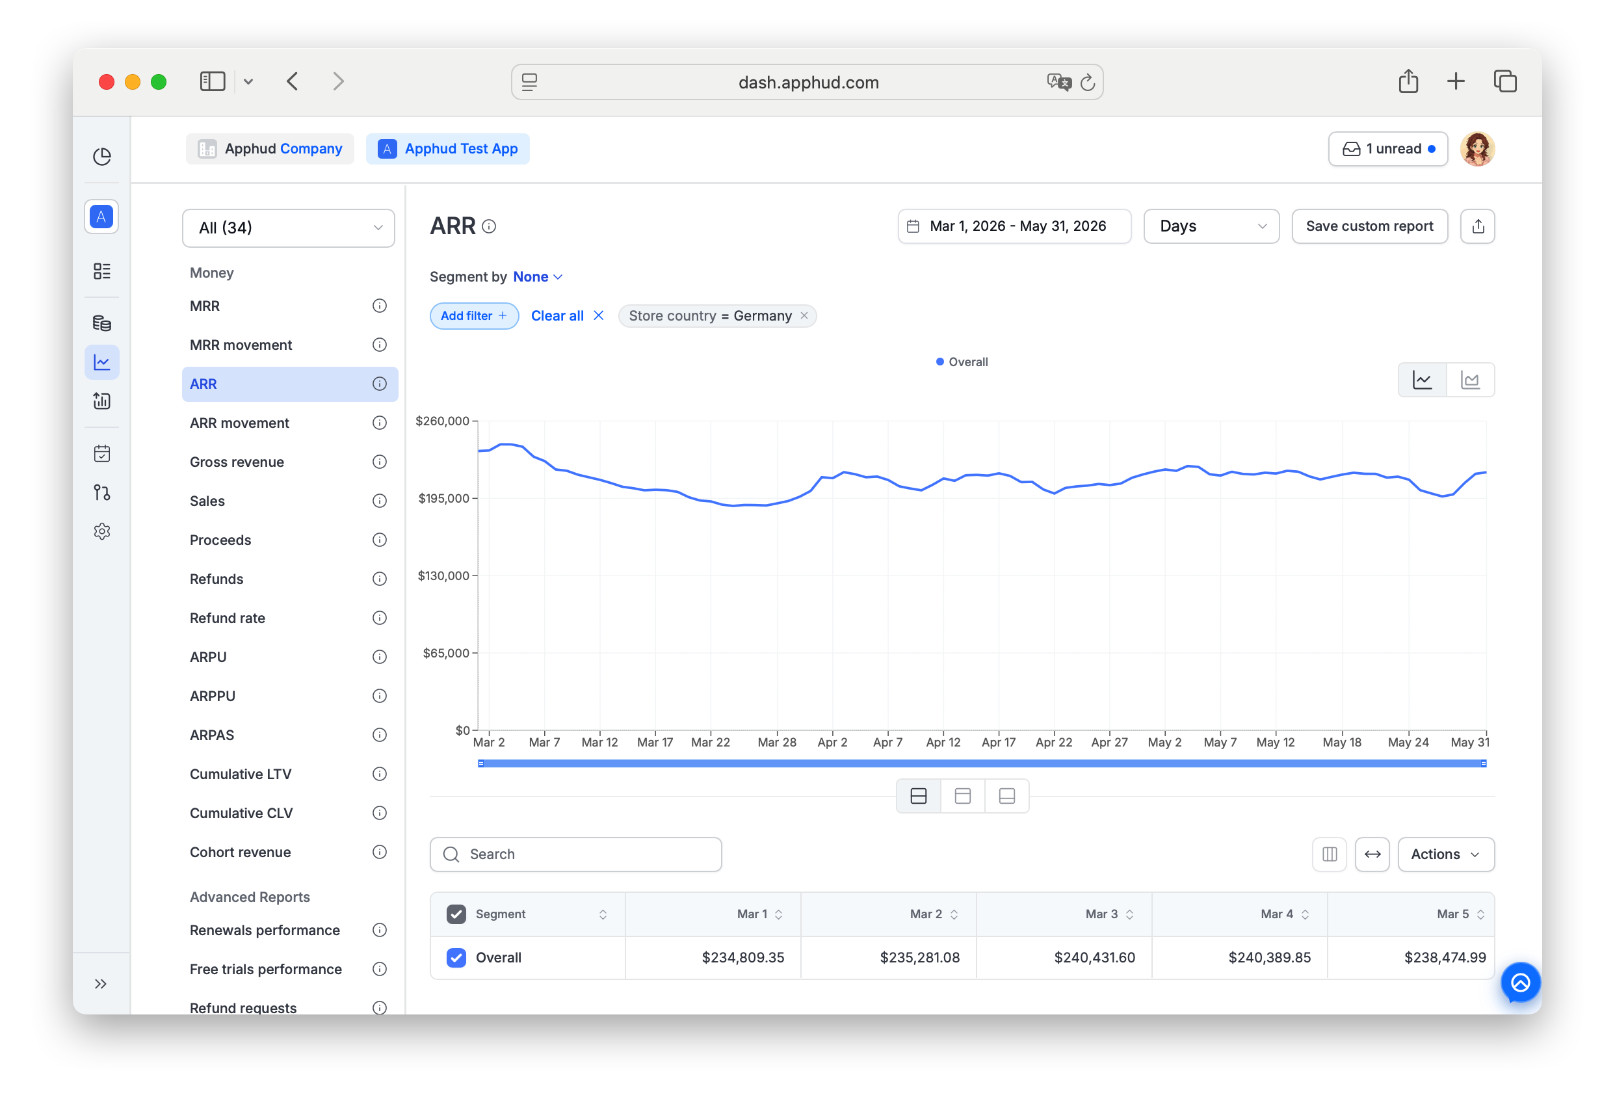
Task: Reload the page in Safari
Action: pos(1087,82)
